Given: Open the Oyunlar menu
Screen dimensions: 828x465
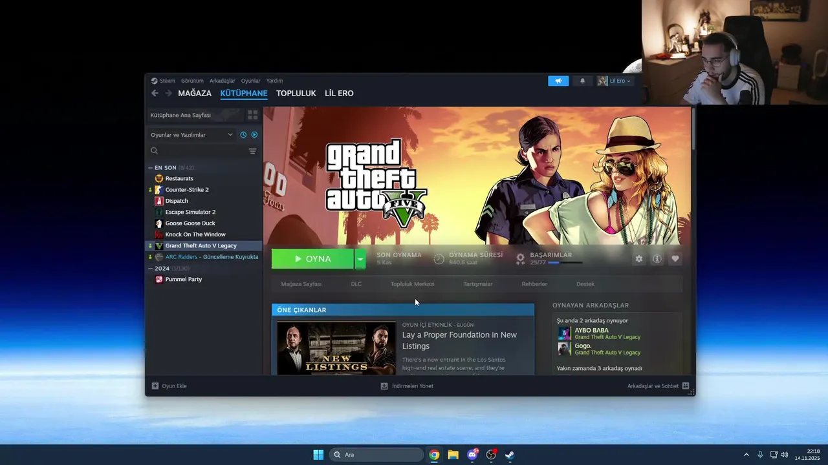Looking at the screenshot, I should click(x=250, y=81).
